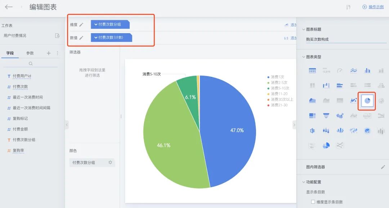The height and width of the screenshot is (208, 389).
Task: Choose the gauge chart type
Action: (340, 71)
